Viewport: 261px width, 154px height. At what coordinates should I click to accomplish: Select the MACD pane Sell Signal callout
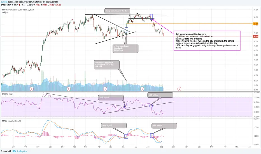(164, 125)
